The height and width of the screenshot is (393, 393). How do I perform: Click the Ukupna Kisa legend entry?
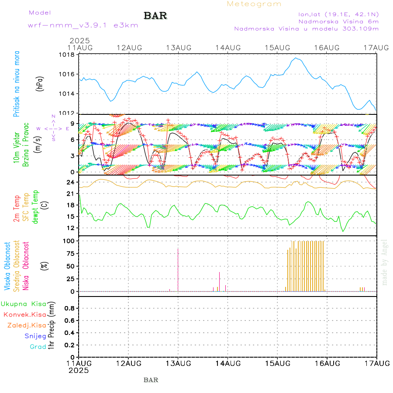coord(23,303)
